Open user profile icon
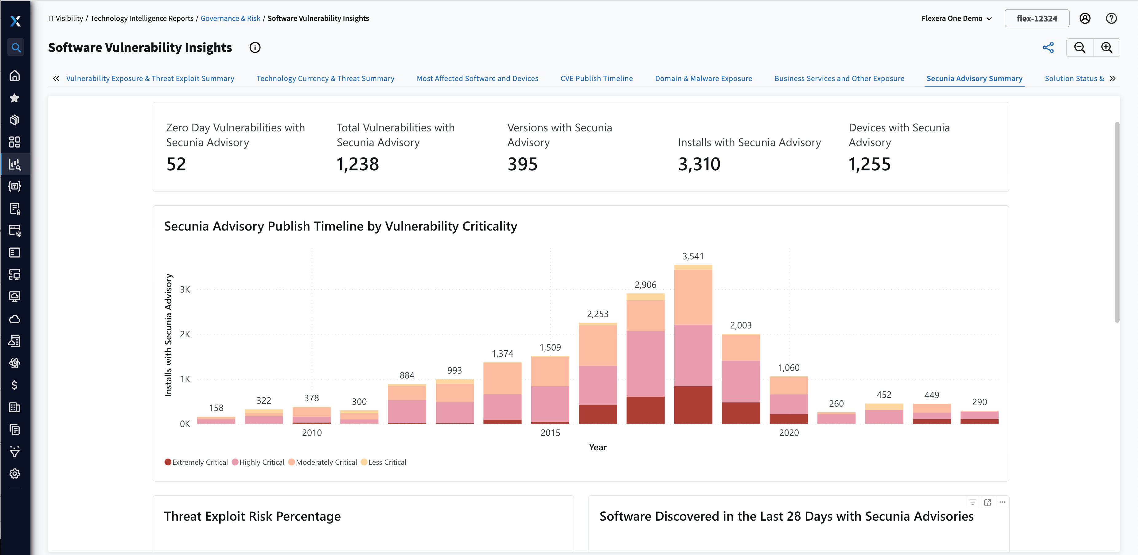 pyautogui.click(x=1085, y=18)
